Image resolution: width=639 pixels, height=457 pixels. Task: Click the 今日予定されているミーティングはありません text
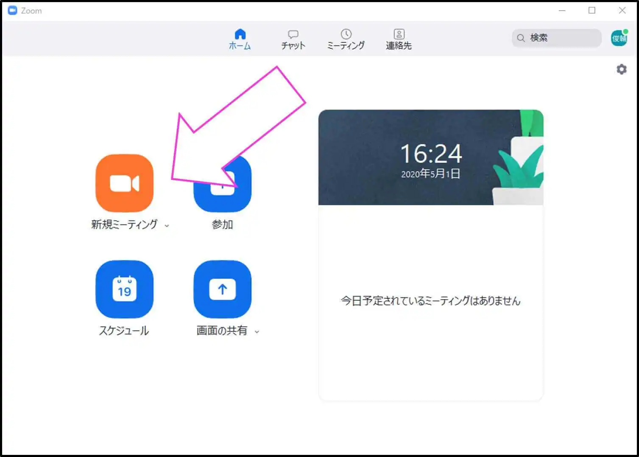tap(431, 300)
